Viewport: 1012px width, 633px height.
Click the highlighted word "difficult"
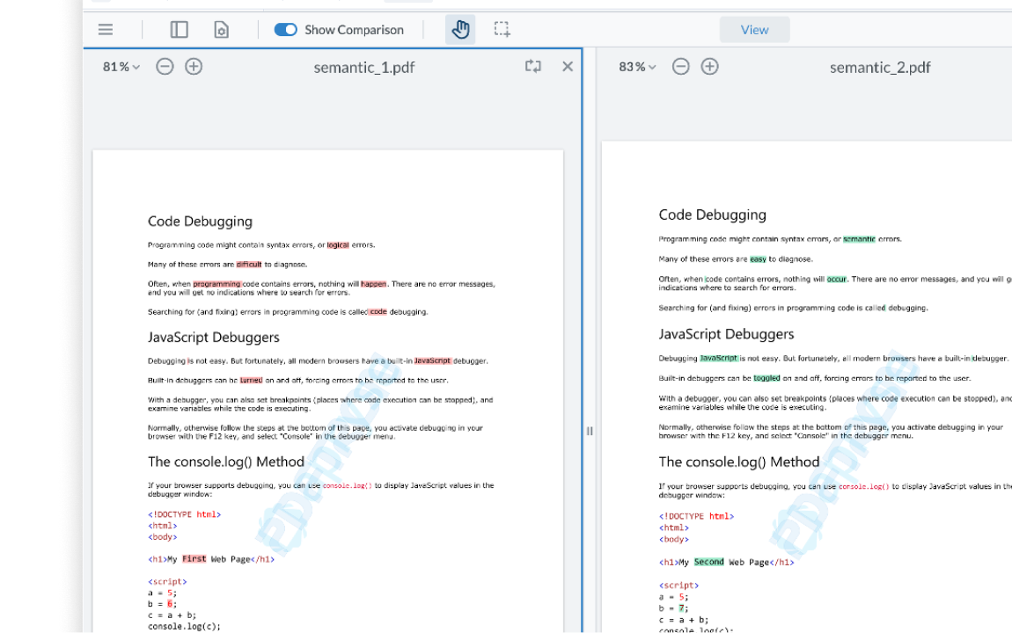coord(249,265)
